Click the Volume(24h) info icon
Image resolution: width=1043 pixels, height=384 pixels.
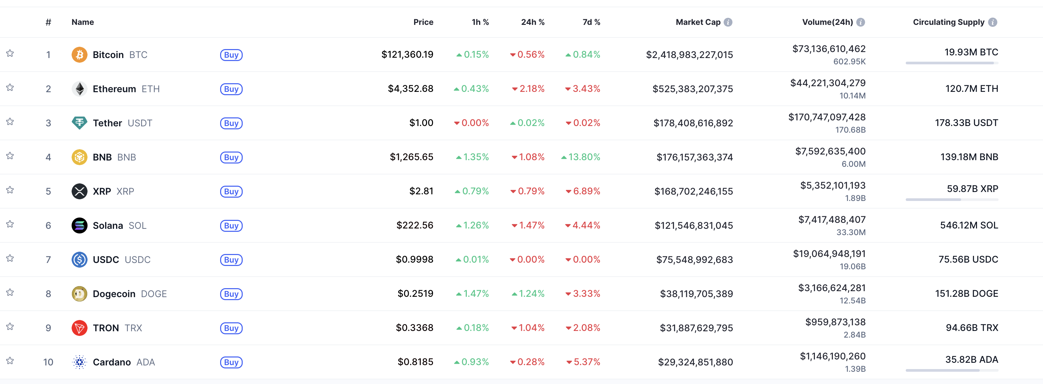861,22
